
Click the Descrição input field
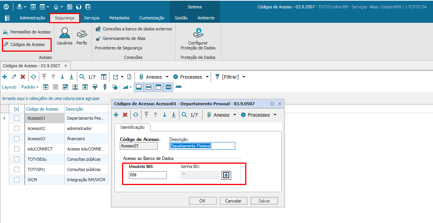pyautogui.click(x=202, y=146)
